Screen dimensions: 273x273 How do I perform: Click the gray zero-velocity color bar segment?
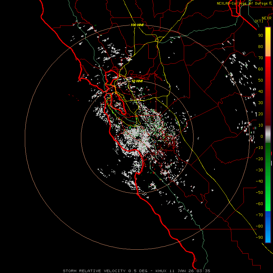pos(268,134)
